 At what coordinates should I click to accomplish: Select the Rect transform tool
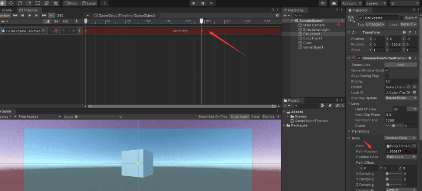pyautogui.click(x=37, y=3)
